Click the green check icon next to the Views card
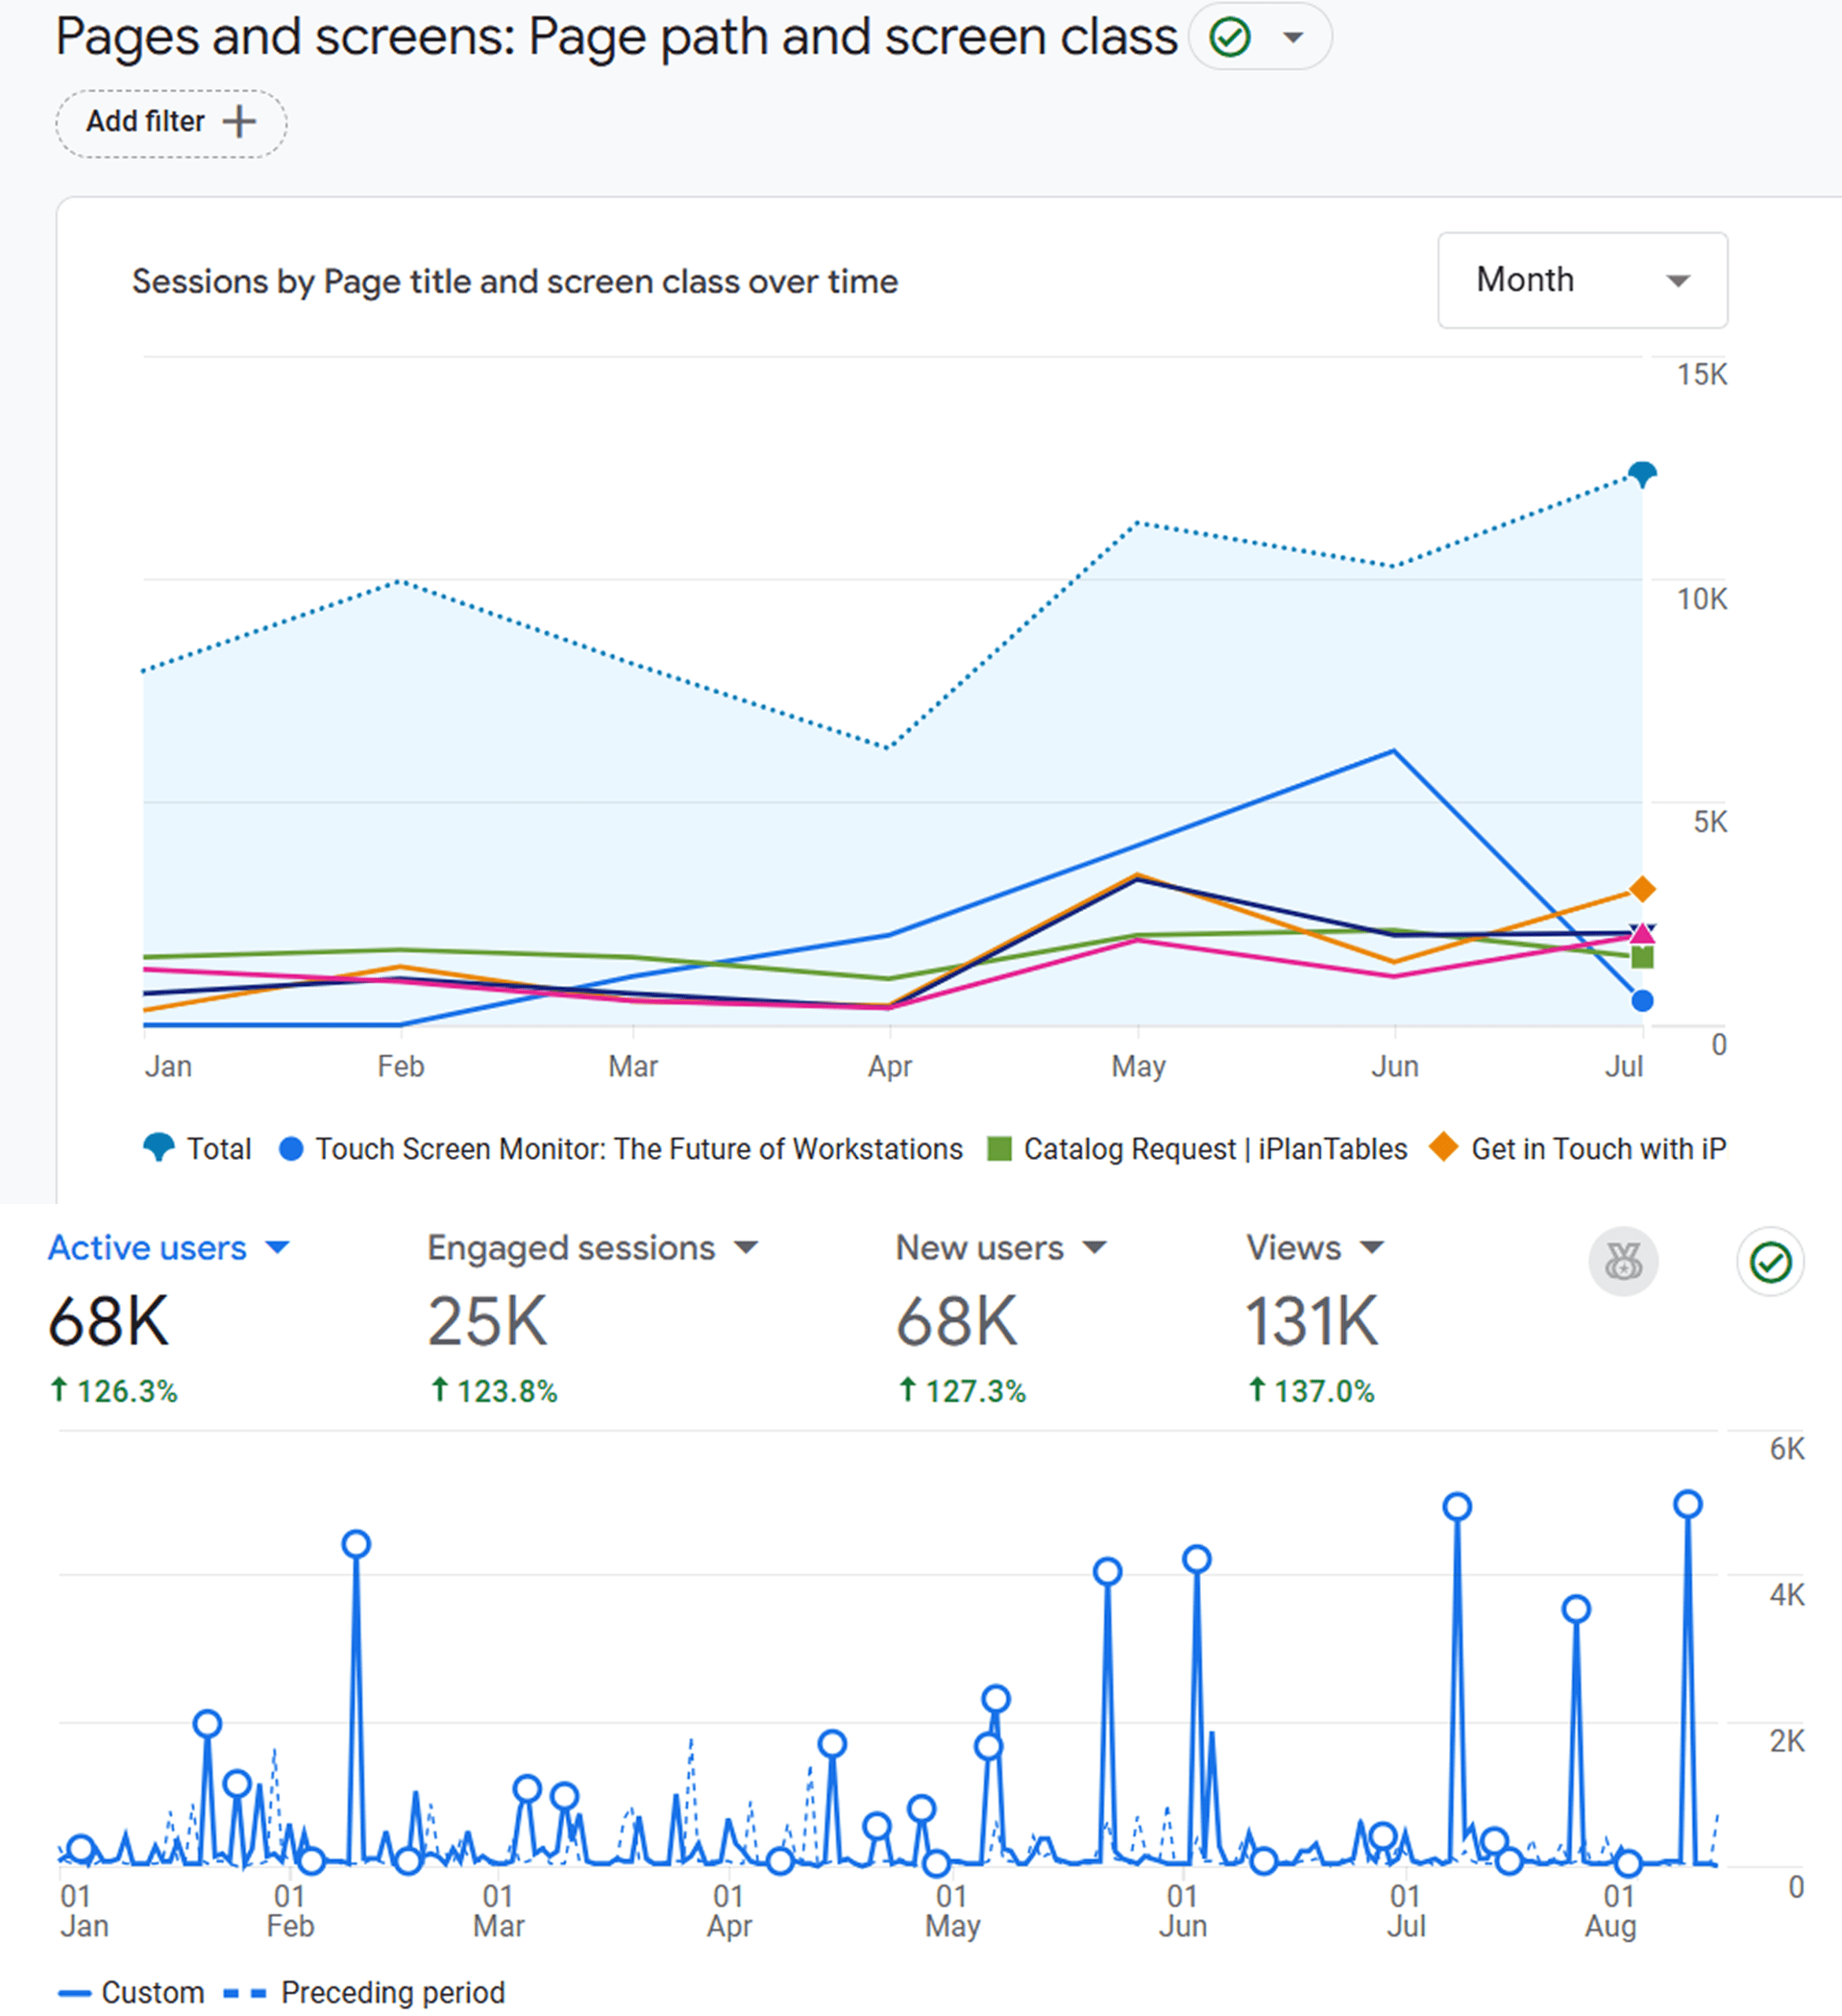 click(x=1770, y=1262)
